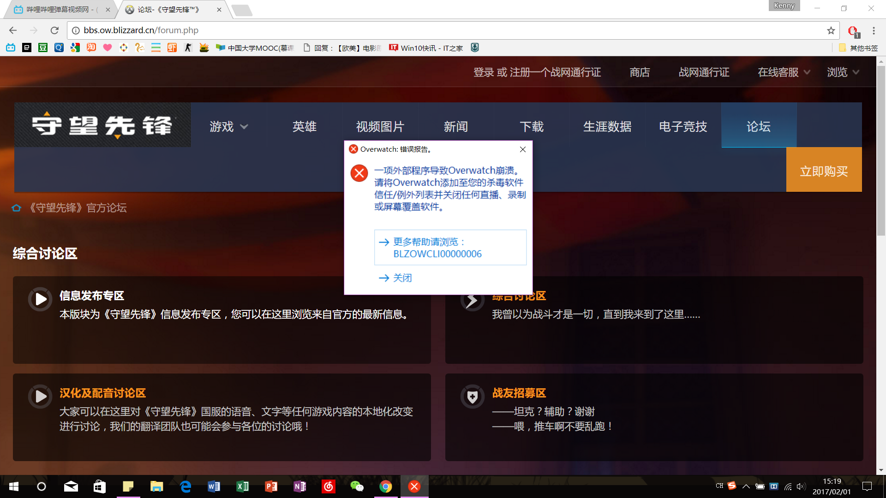Viewport: 886px width, 498px height.
Task: Open the 商店 link in top bar
Action: coord(640,72)
